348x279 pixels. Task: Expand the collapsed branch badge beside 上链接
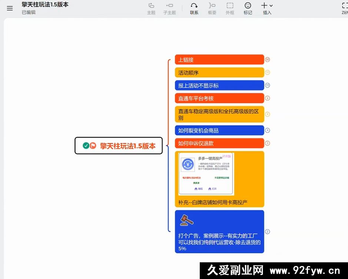[x=268, y=59]
